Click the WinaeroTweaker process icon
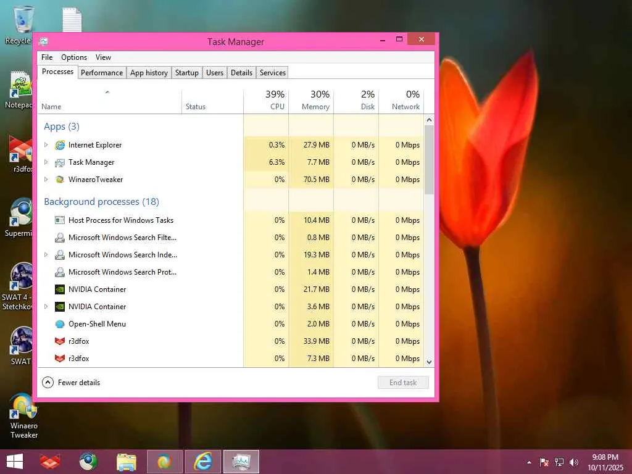Image resolution: width=632 pixels, height=474 pixels. click(x=60, y=180)
